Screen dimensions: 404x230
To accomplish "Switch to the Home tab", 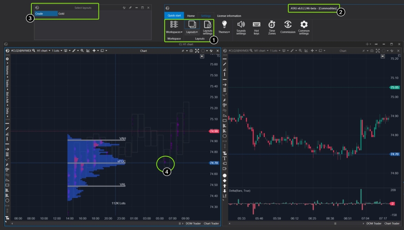I will [x=191, y=16].
